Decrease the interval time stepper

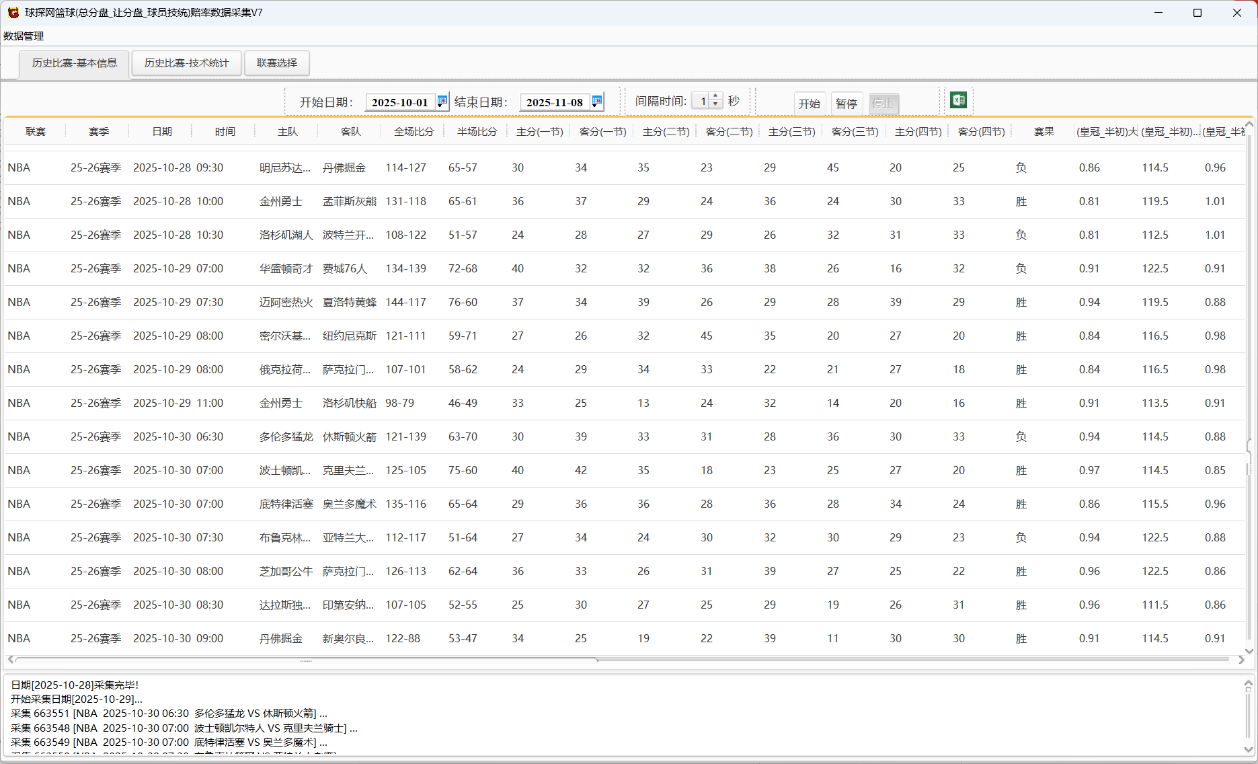click(x=715, y=105)
